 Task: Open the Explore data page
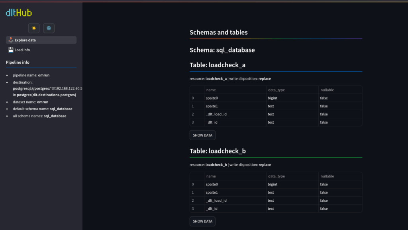[41, 40]
